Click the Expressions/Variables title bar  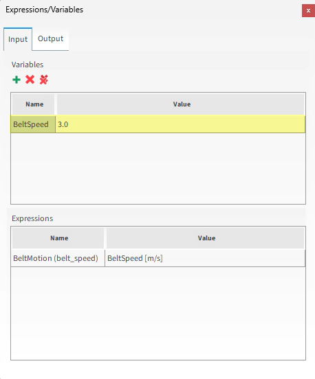(x=150, y=10)
